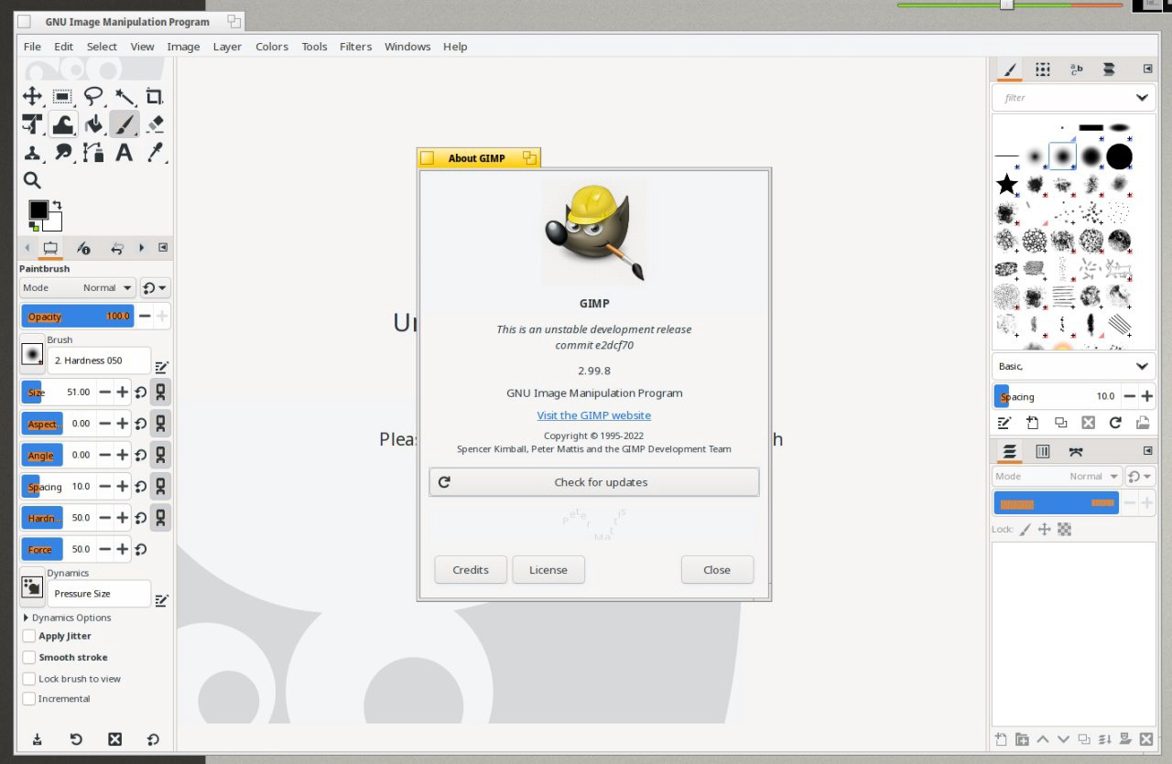Choose the Smudge tool

[x=62, y=153]
